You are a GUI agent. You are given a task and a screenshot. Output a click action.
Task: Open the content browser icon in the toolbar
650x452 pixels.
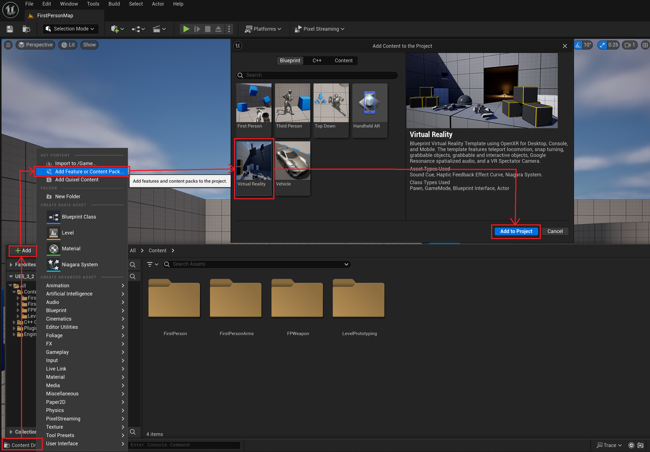26,29
